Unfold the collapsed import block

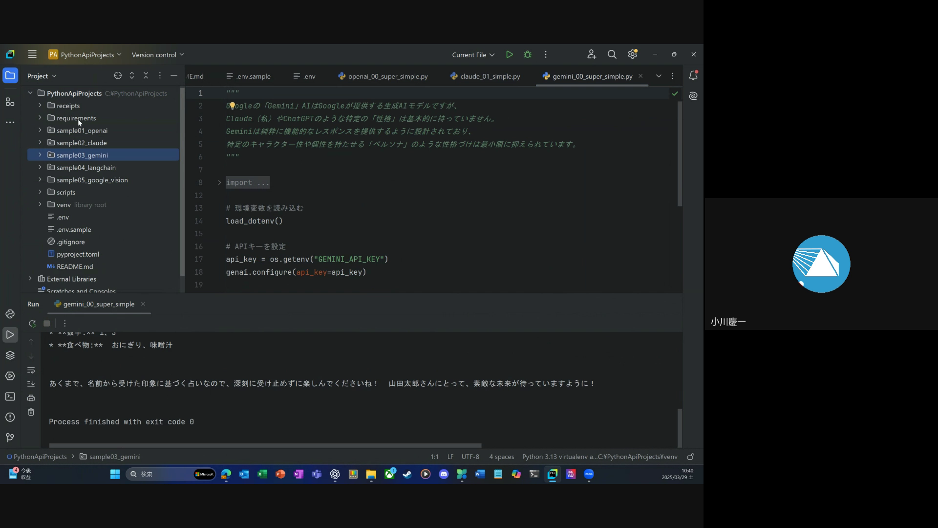[x=219, y=183]
